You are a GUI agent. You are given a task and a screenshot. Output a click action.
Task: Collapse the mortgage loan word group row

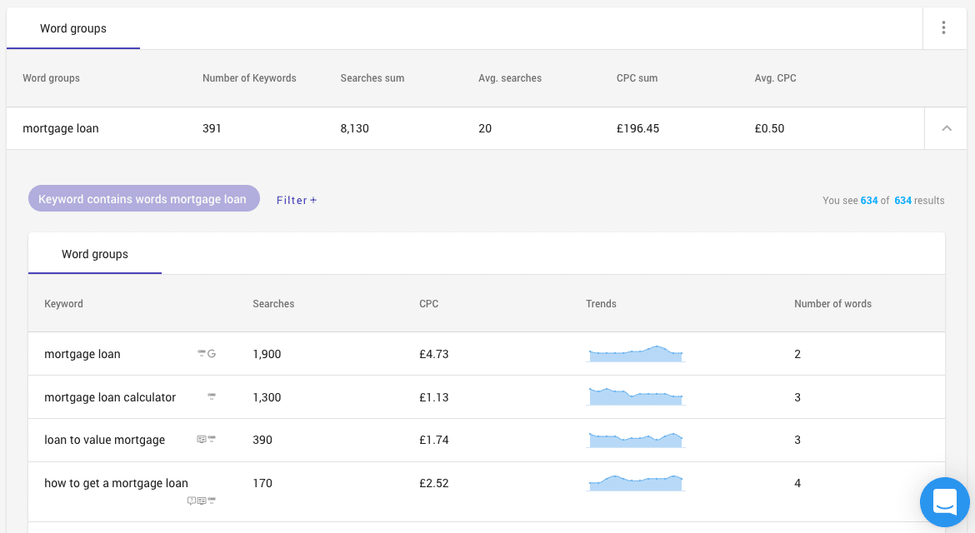[947, 128]
